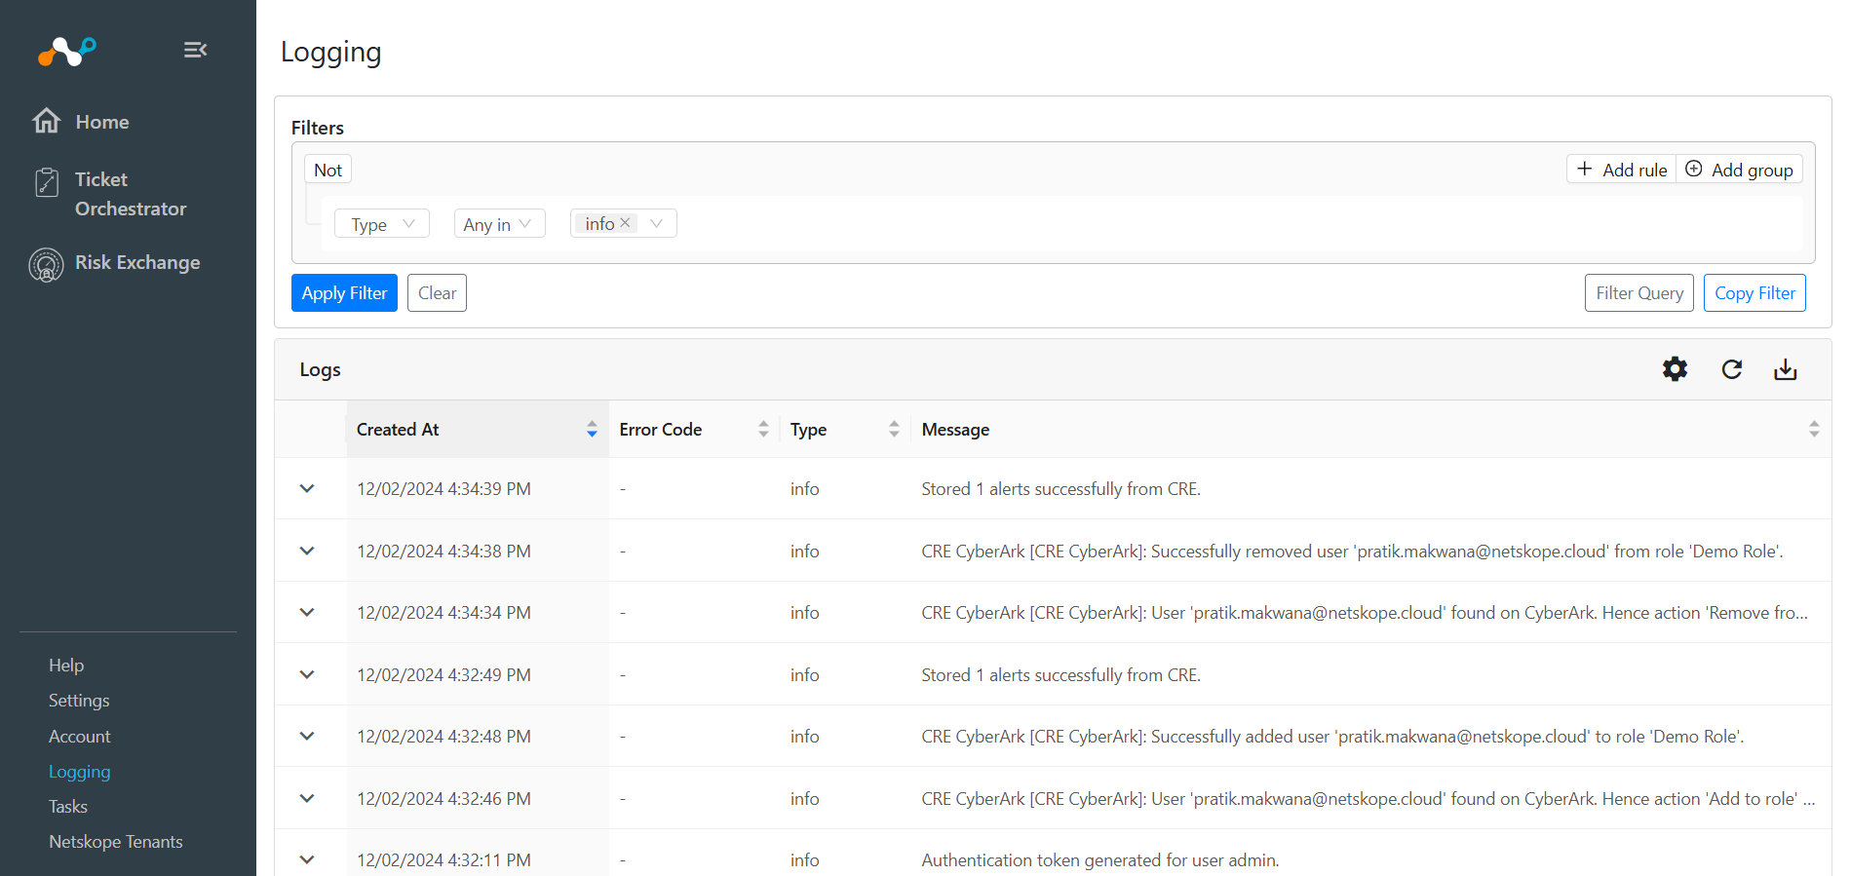Expand the 4:32:11 PM log row

(x=307, y=859)
